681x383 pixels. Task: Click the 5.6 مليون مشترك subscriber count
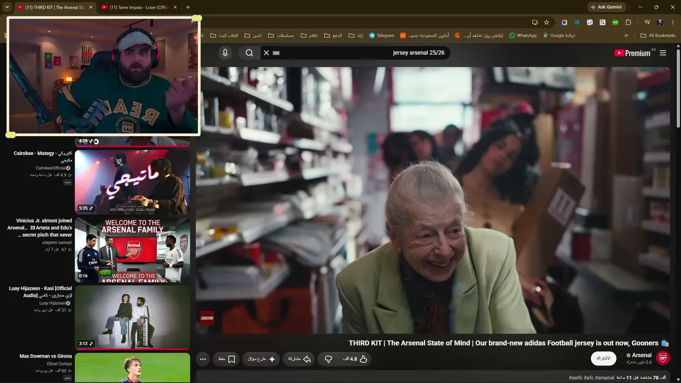pyautogui.click(x=639, y=362)
